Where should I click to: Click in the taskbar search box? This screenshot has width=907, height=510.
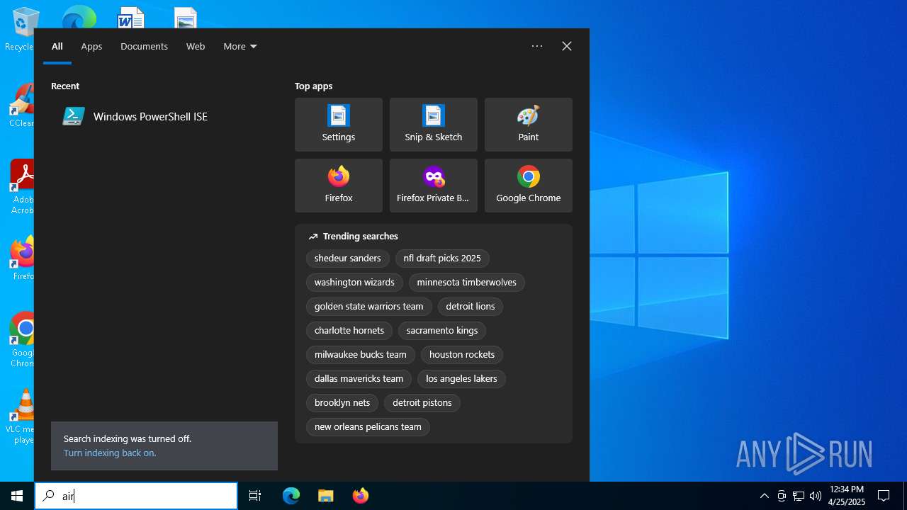tap(136, 496)
